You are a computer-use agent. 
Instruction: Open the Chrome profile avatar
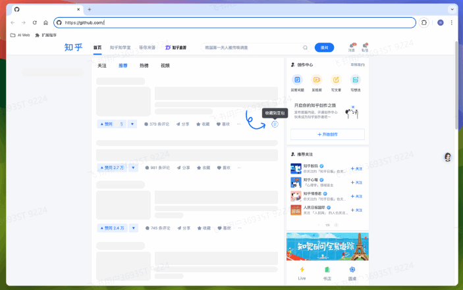coord(440,23)
